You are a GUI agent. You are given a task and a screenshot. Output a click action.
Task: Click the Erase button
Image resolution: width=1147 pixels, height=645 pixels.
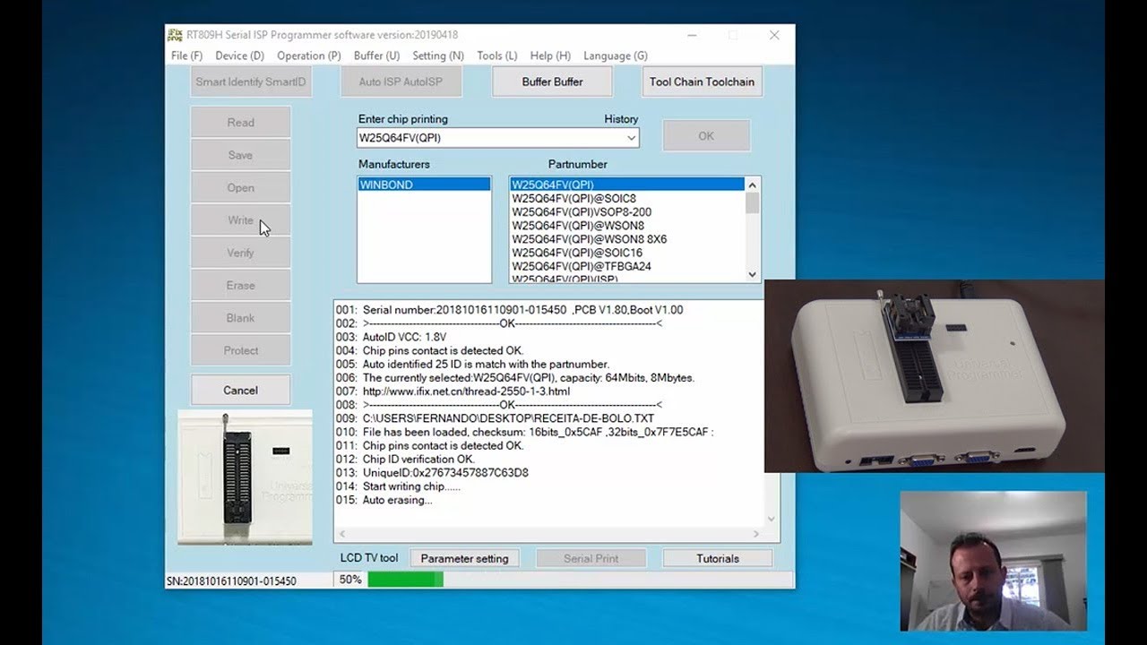(240, 286)
